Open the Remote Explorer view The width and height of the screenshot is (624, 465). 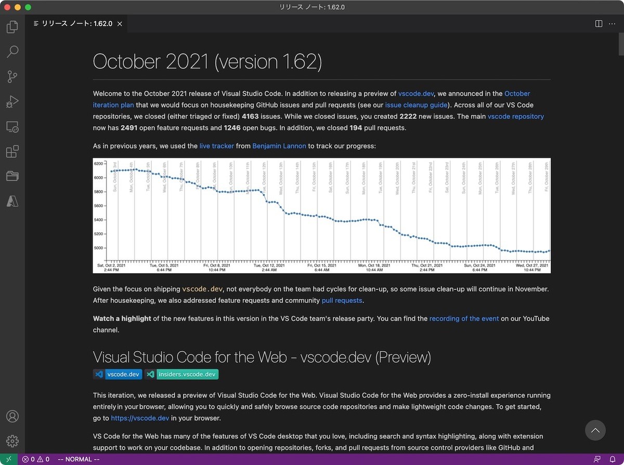pos(12,127)
